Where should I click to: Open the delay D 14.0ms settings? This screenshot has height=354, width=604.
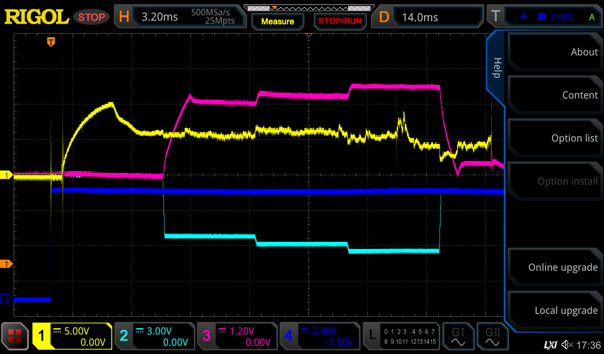tap(429, 17)
